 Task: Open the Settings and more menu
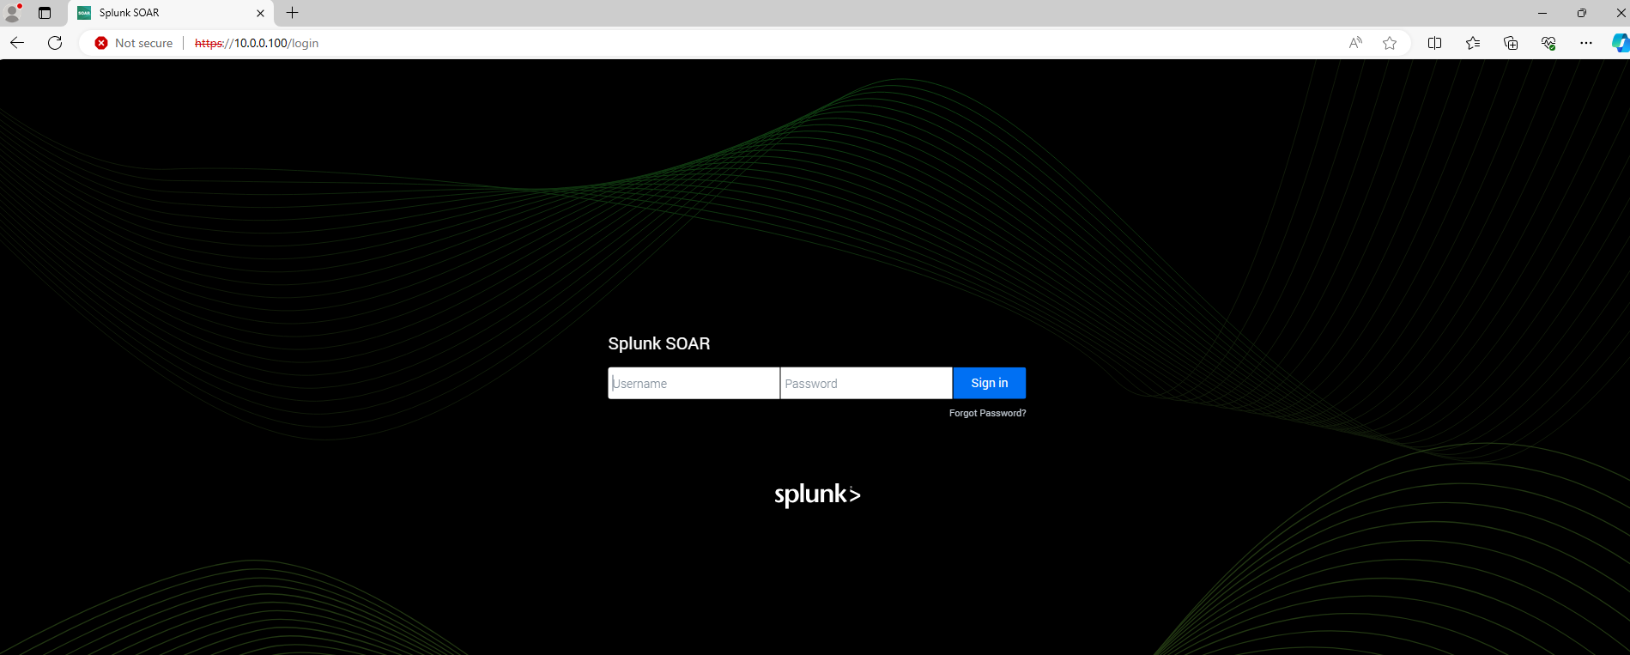(x=1586, y=43)
